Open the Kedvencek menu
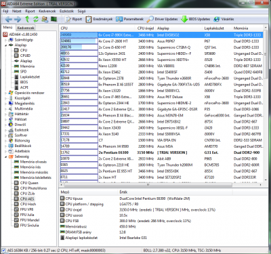Viewport: 271px width, 254px height. click(47, 11)
